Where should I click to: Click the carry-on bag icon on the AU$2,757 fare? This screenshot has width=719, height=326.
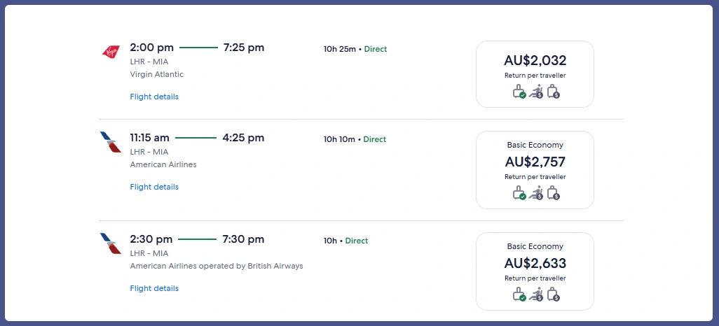[x=519, y=193]
